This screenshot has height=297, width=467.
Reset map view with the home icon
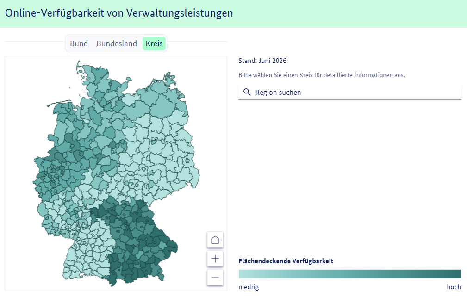point(215,240)
